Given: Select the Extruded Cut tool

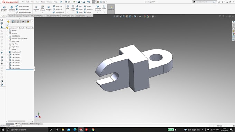Looking at the screenshot, I should point(36,9).
